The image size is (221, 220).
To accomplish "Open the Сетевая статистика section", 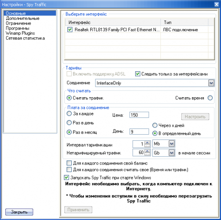I will click(25, 38).
